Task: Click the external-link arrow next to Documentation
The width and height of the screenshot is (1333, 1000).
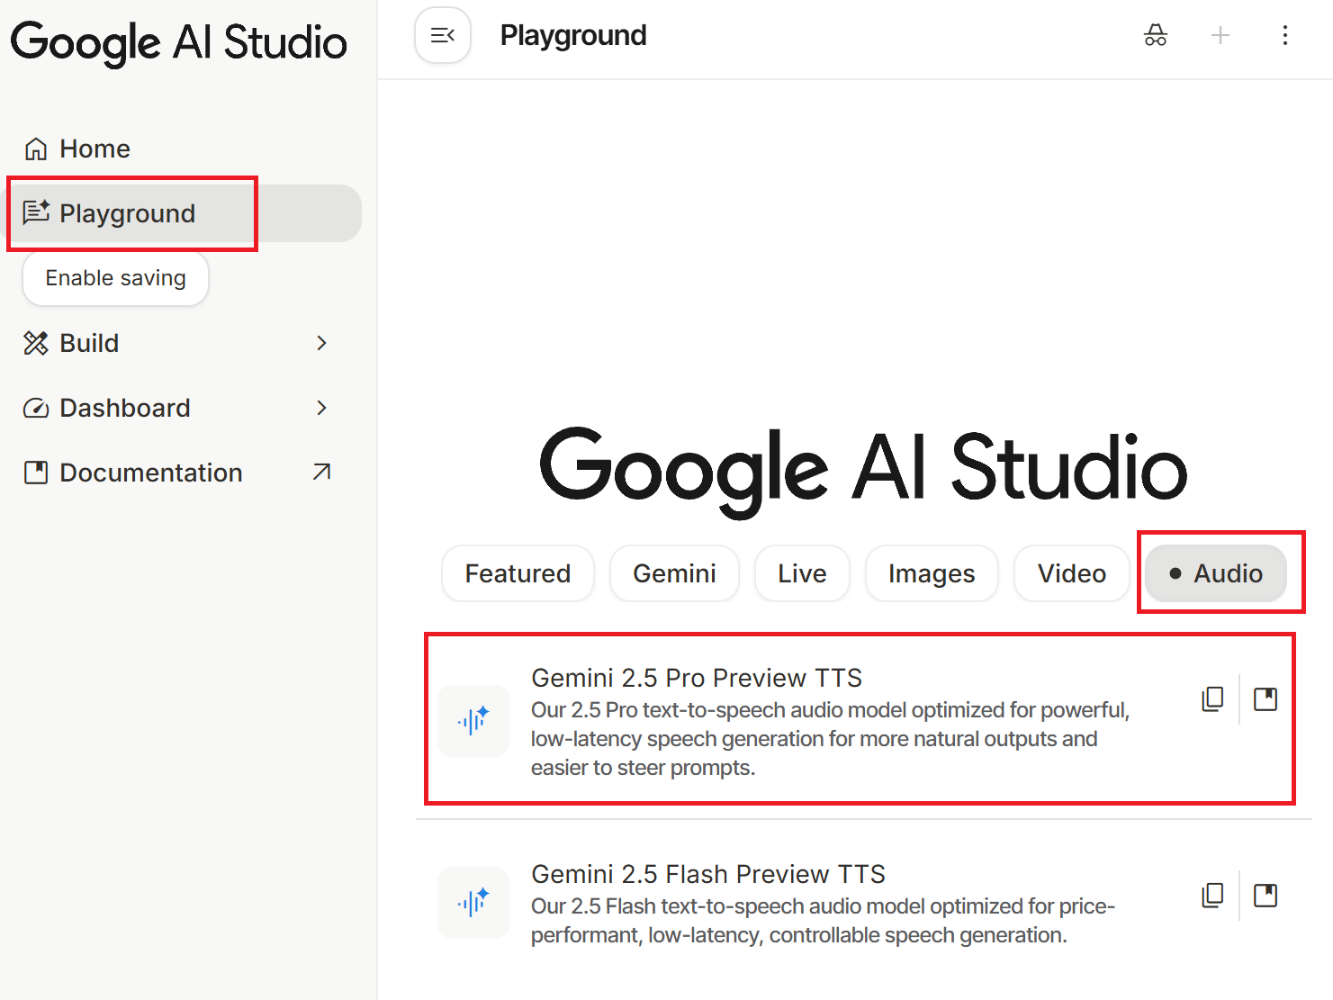Action: [321, 472]
